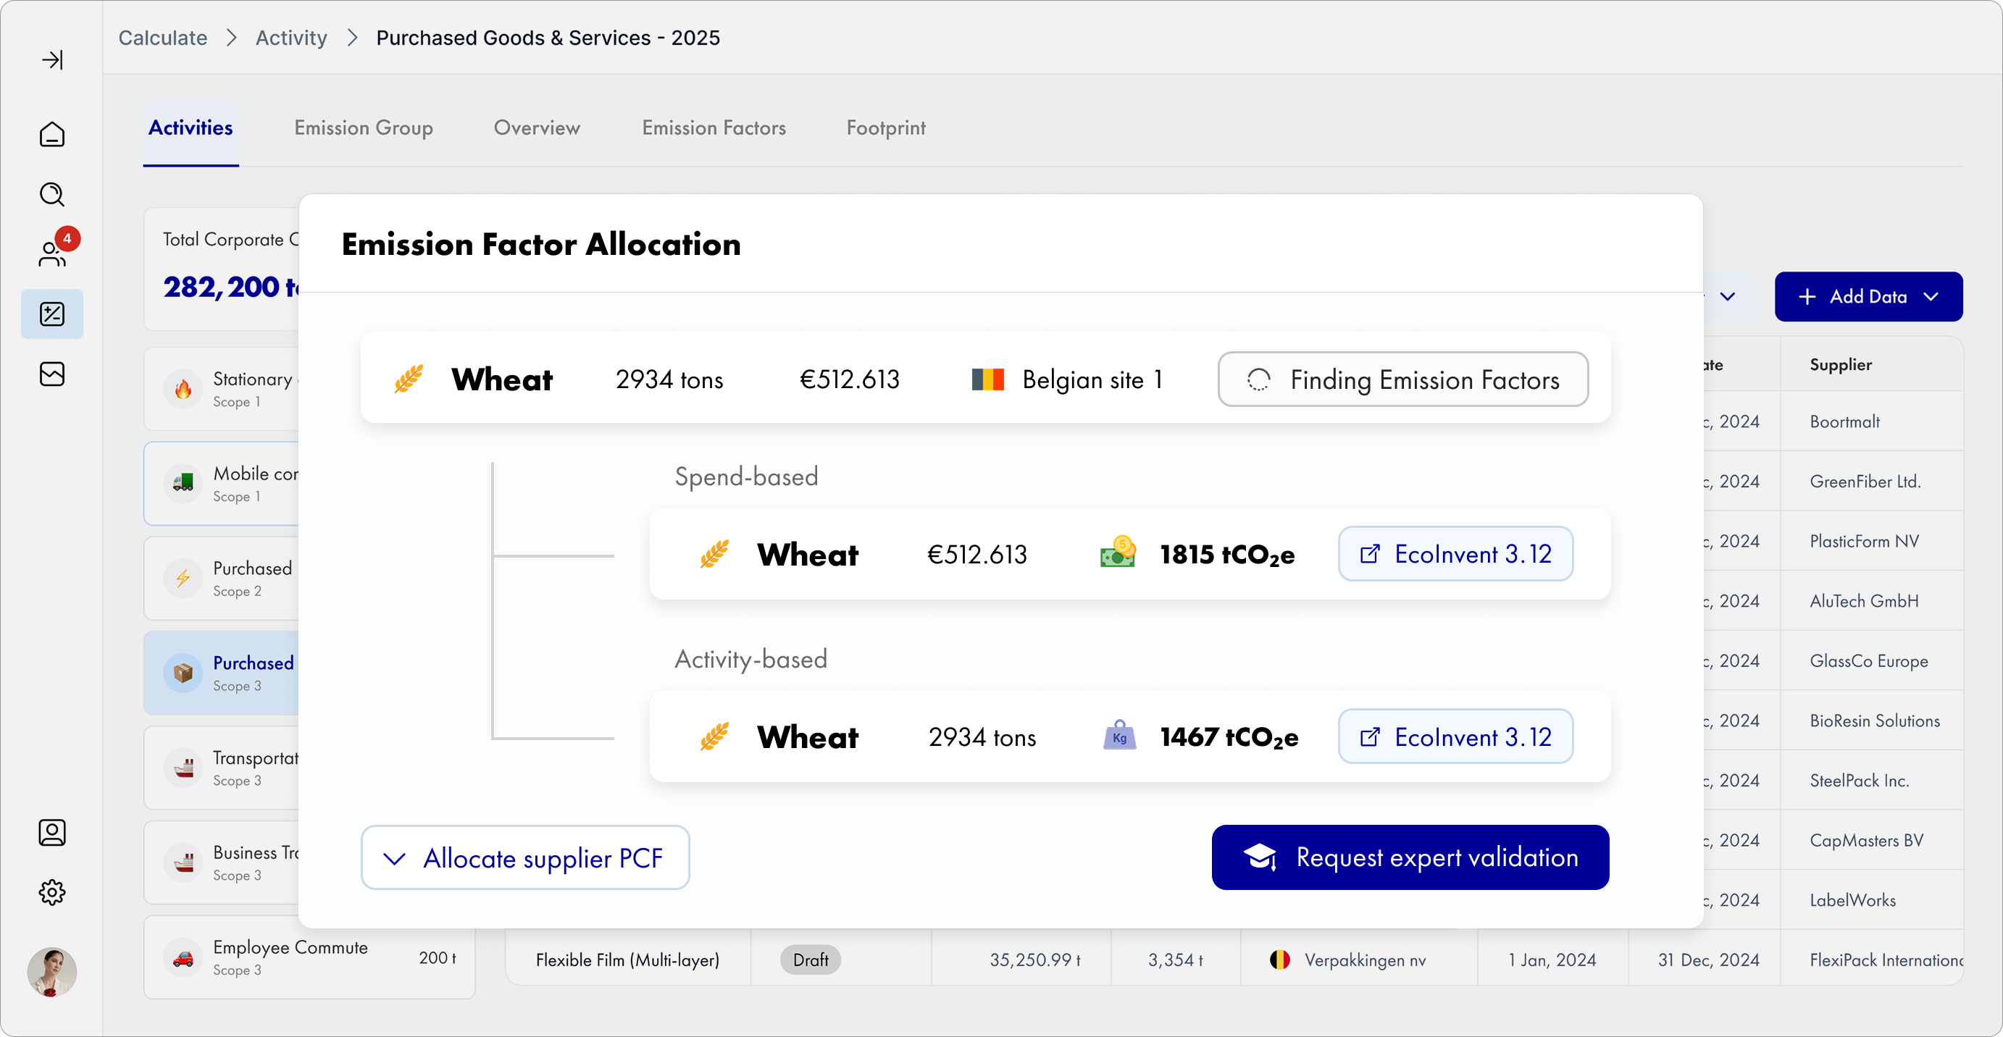Click the user avatar photo

[x=52, y=972]
